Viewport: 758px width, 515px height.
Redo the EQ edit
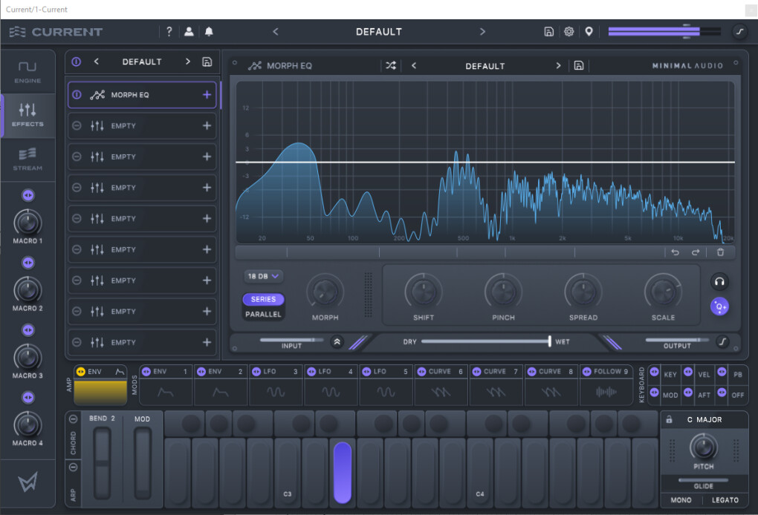point(696,252)
